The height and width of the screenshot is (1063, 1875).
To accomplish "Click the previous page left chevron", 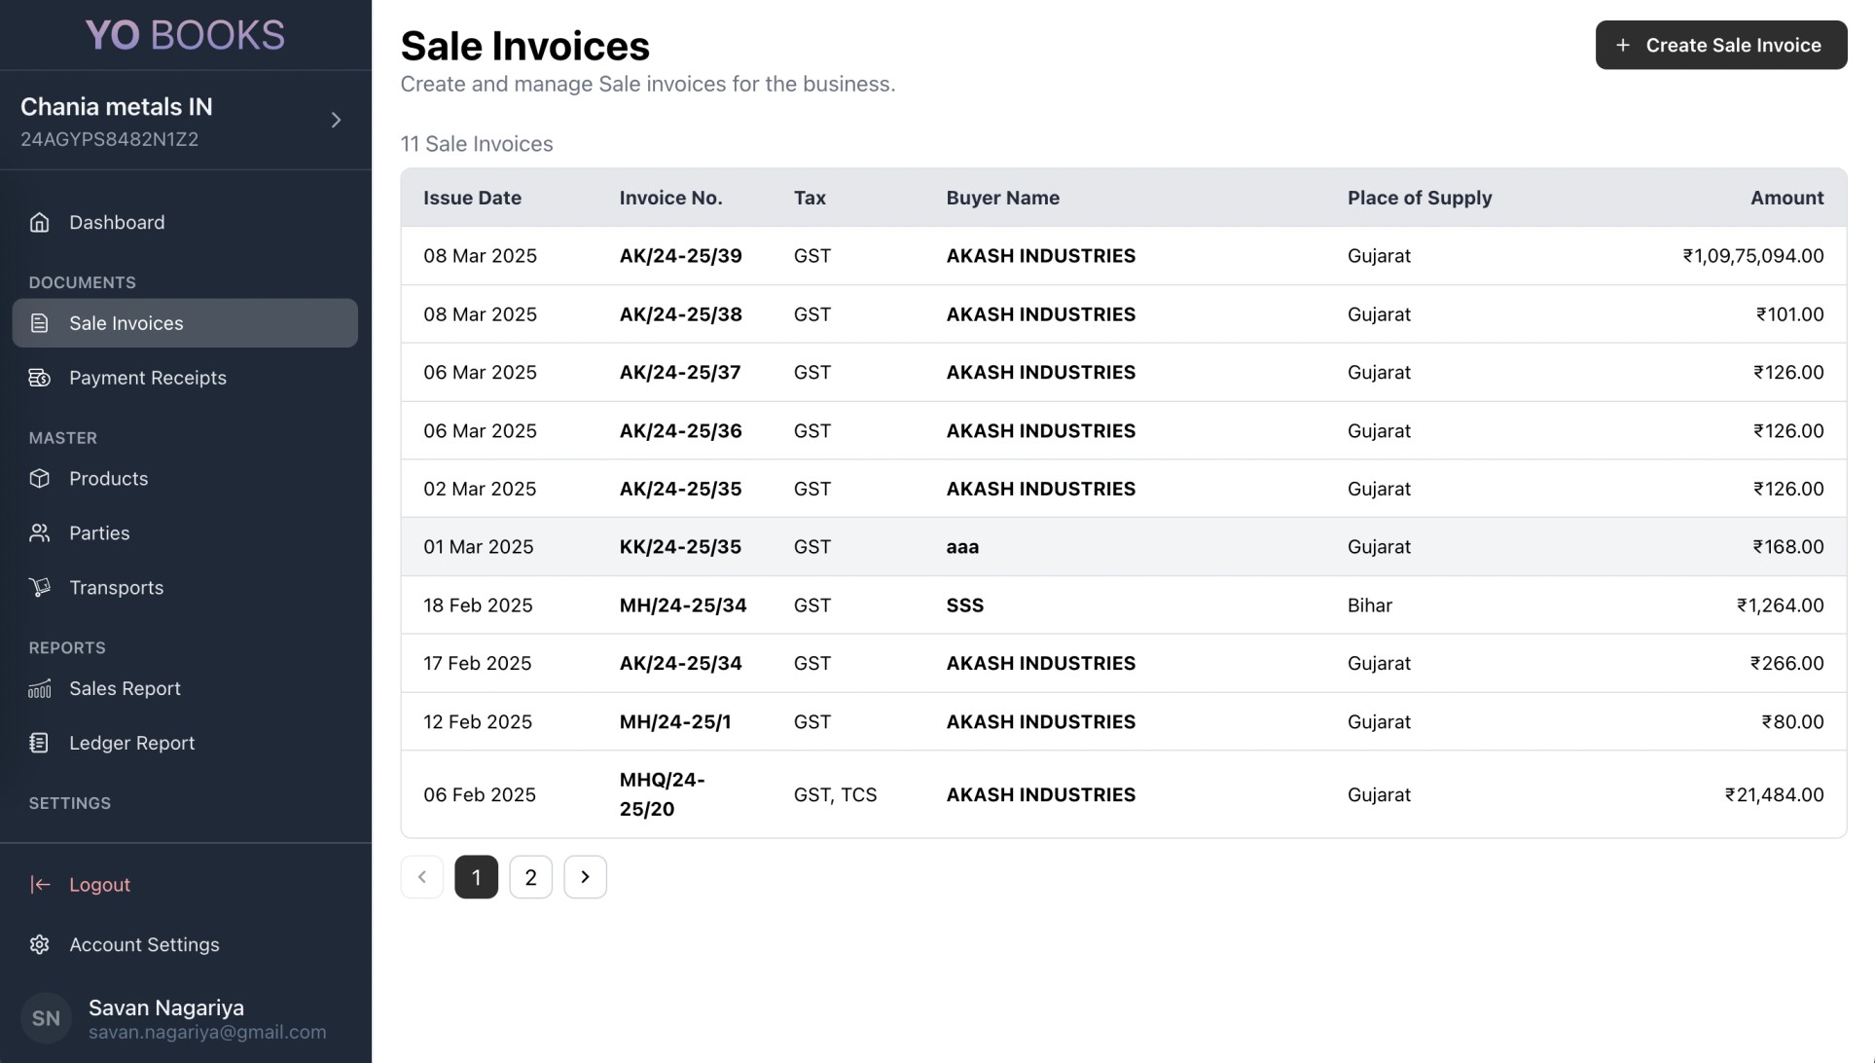I will pyautogui.click(x=421, y=877).
